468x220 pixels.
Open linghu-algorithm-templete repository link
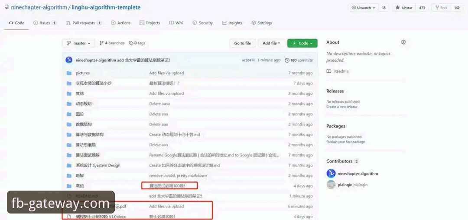point(106,7)
